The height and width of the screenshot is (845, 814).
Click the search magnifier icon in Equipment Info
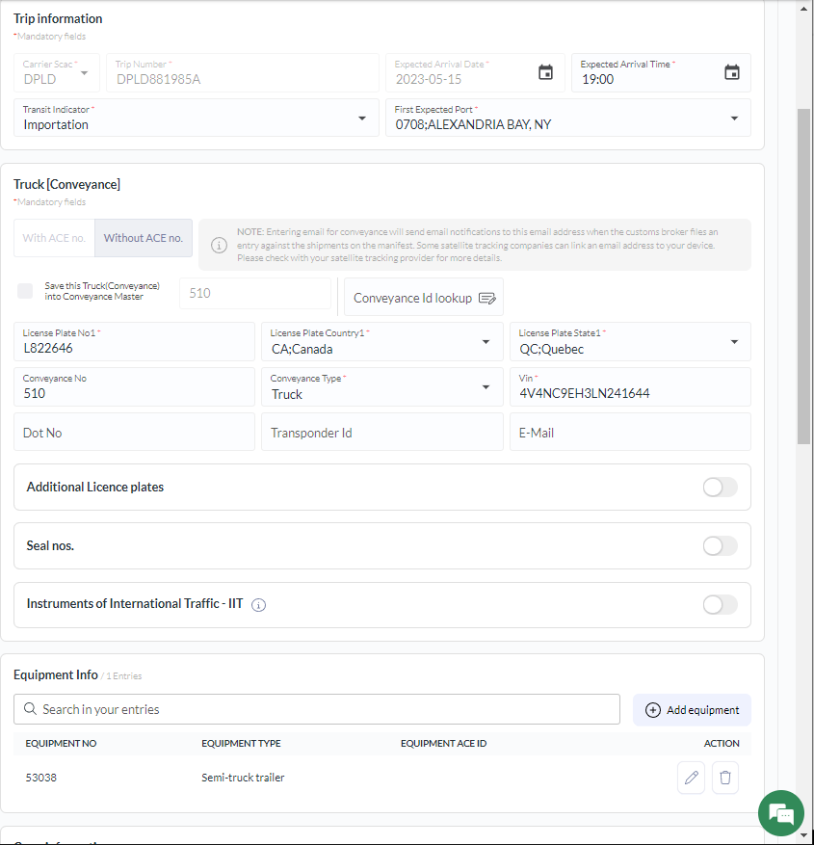click(x=30, y=709)
